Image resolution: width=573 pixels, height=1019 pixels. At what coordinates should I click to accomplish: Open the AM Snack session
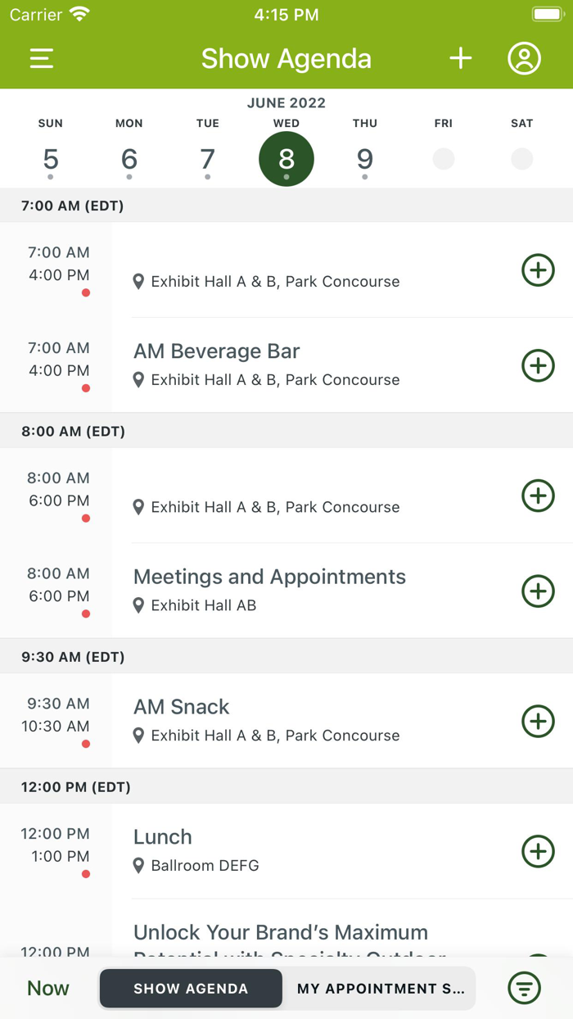click(182, 707)
